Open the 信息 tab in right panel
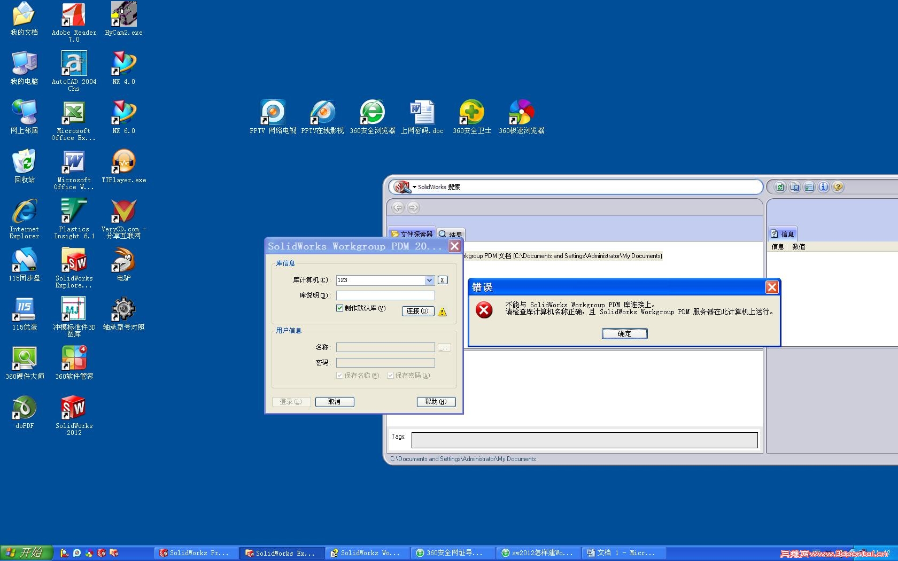This screenshot has height=561, width=898. click(x=783, y=234)
